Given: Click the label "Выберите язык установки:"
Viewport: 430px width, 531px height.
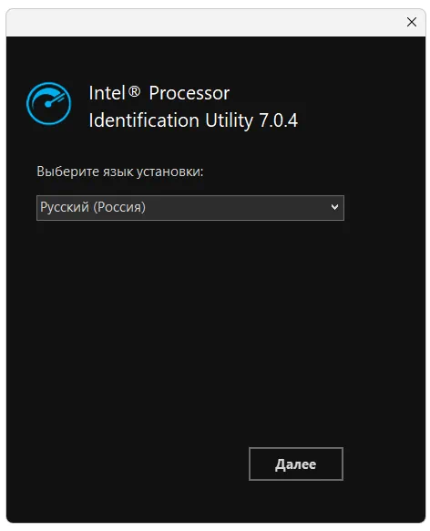Looking at the screenshot, I should tap(120, 172).
